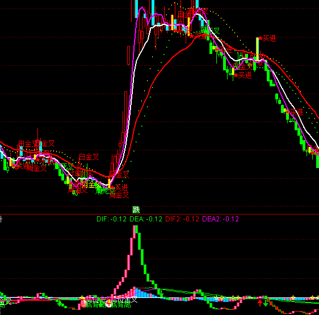Viewport: 319px width, 315px height.
Task: Click red up arrow in MACD panel
Action: [x=260, y=303]
